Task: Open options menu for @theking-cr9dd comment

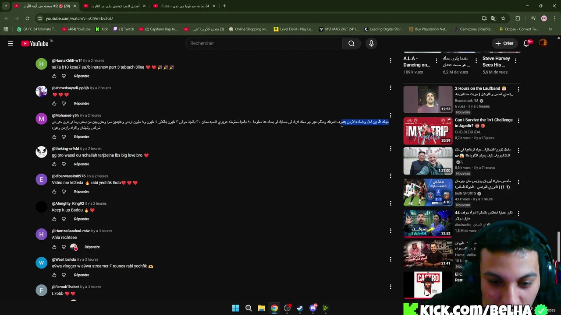Action: click(391, 149)
